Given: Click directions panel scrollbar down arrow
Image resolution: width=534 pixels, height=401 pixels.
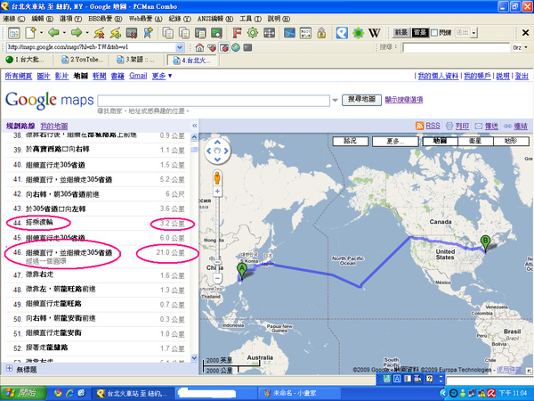Looking at the screenshot, I should click(x=194, y=357).
